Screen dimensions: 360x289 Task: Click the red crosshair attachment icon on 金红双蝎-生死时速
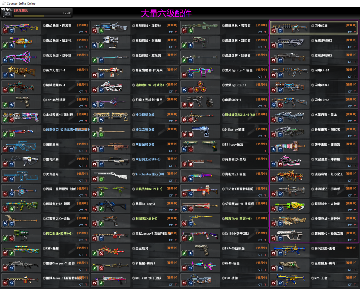[x=11, y=120]
